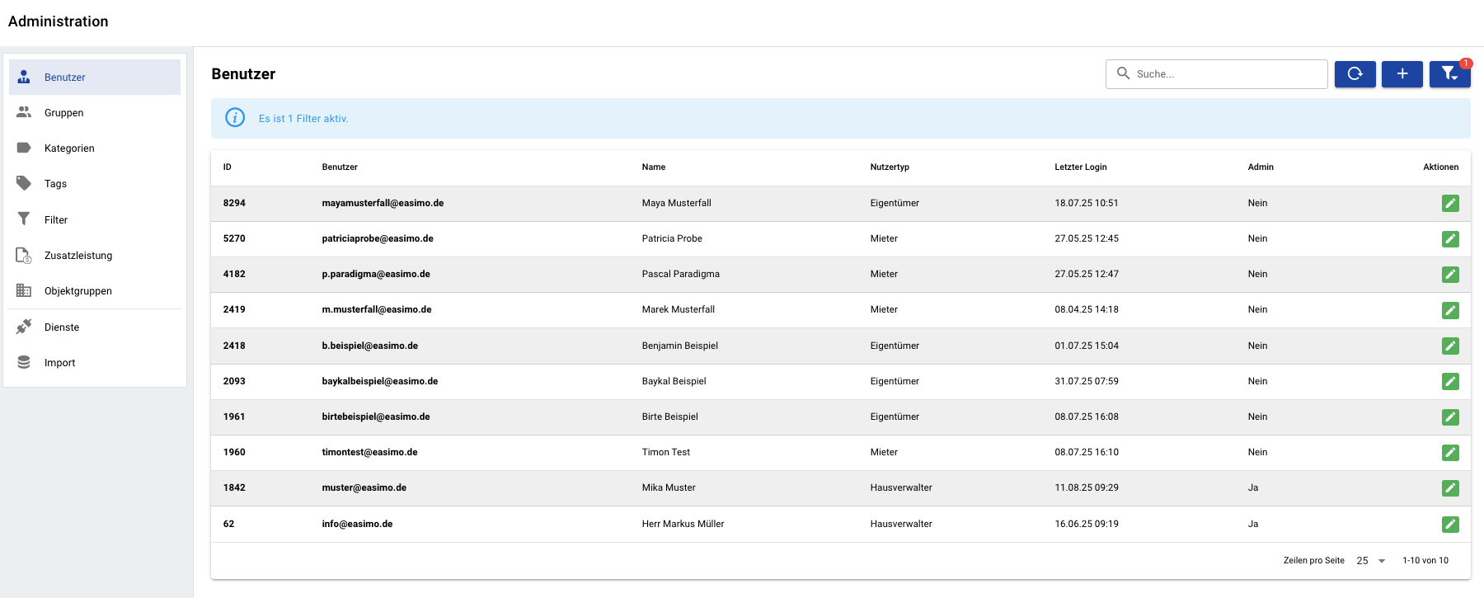Click login date 11.08.25 09:29
The width and height of the screenshot is (1484, 598).
pyautogui.click(x=1087, y=487)
